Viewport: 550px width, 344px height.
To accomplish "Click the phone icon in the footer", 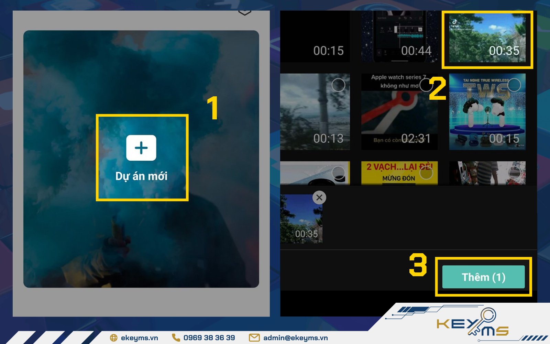I will pos(176,338).
